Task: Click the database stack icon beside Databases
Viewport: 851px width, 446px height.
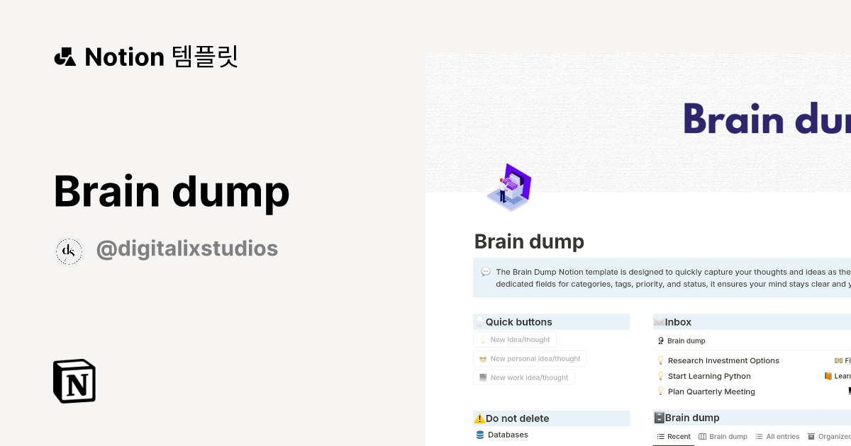Action: tap(480, 435)
